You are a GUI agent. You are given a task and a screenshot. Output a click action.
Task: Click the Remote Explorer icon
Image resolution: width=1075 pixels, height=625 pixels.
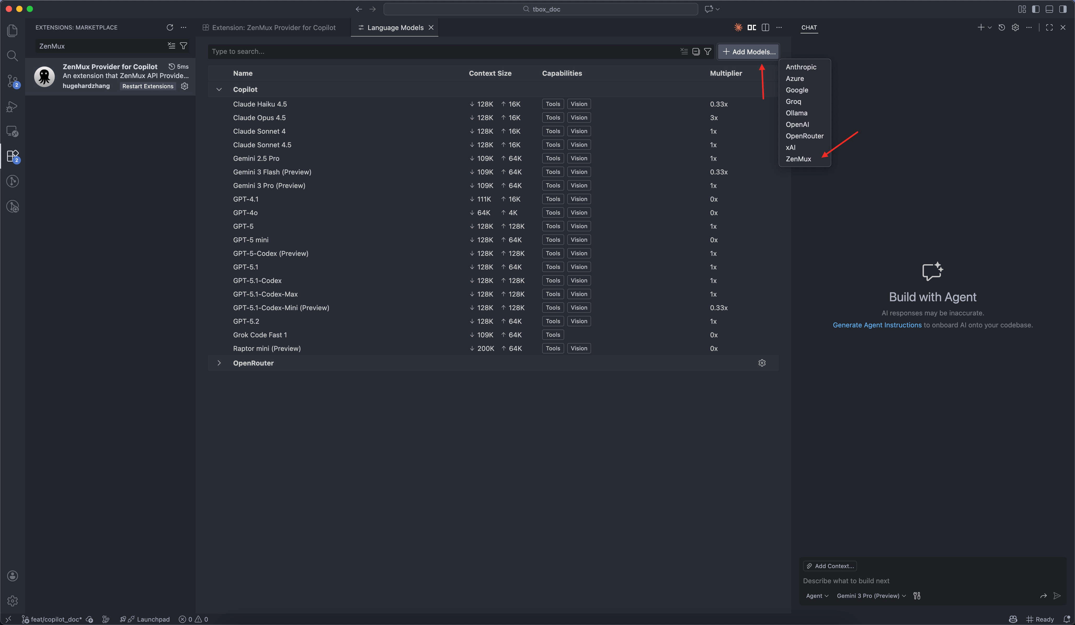click(x=12, y=131)
